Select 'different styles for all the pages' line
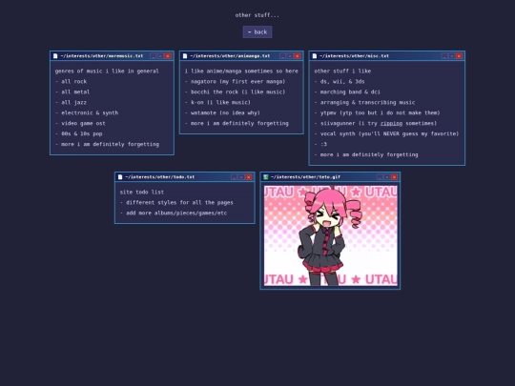Viewport: 515px width, 386px height. pos(176,202)
